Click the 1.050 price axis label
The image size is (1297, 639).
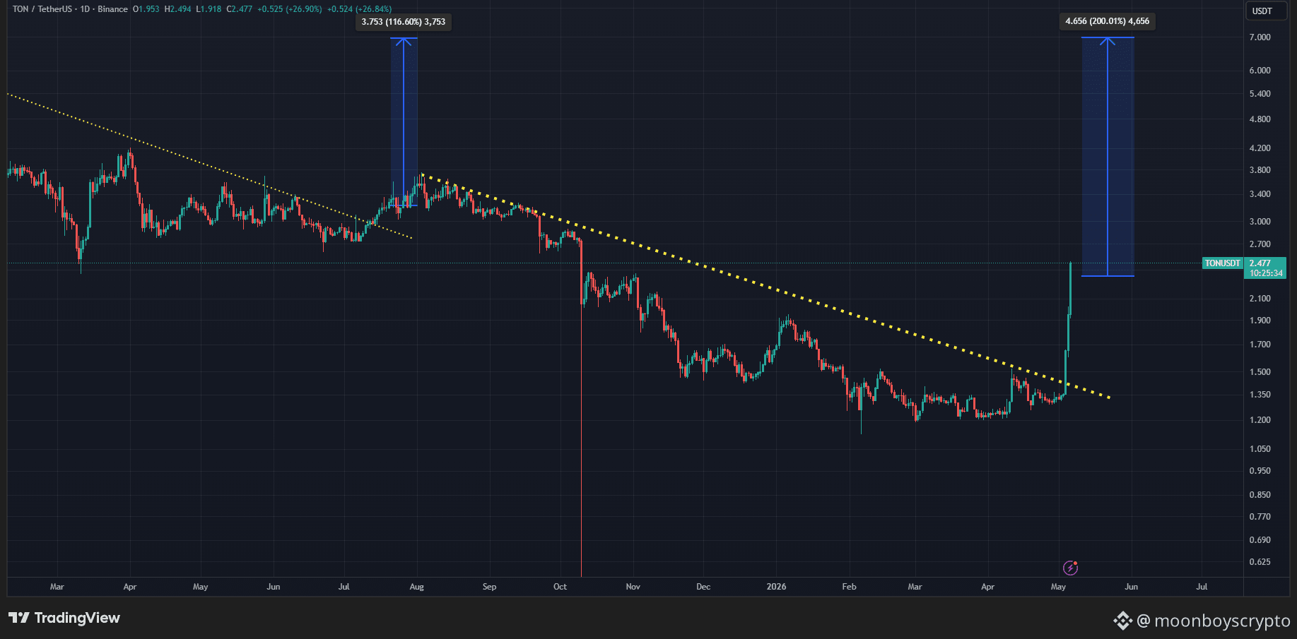click(1260, 449)
